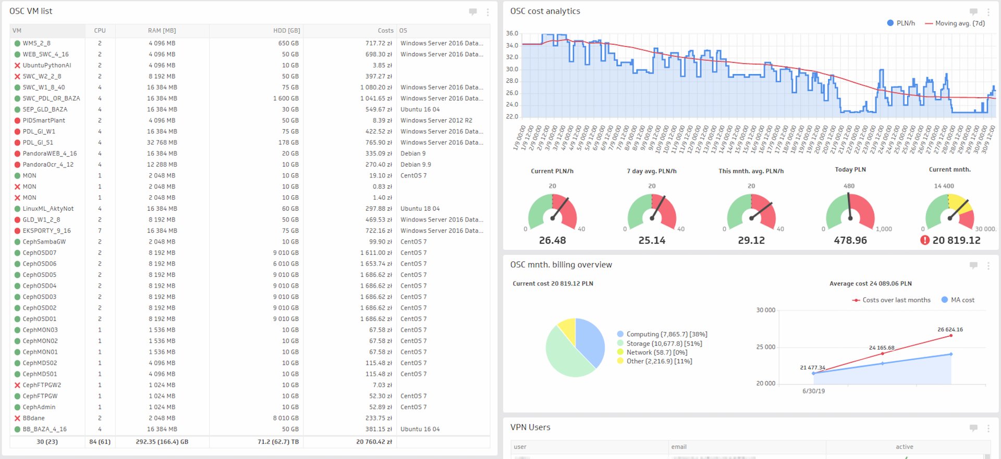Open OSC mnth. billing overview options menu
The width and height of the screenshot is (1001, 459).
click(x=988, y=265)
